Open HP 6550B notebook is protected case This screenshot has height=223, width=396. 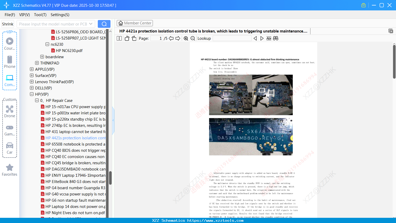[x=73, y=144]
